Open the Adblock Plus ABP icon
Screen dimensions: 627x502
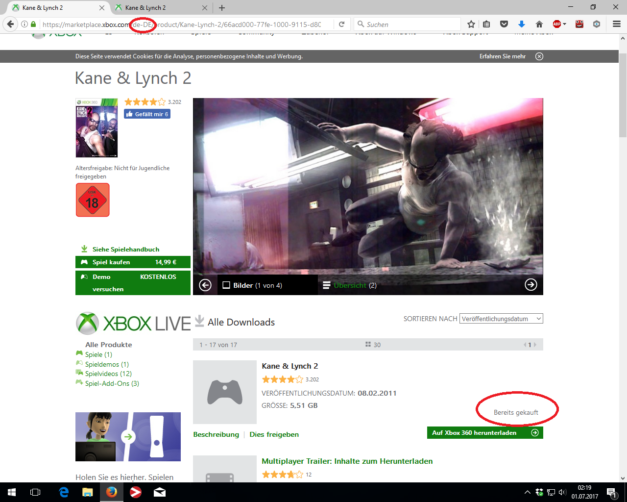click(x=556, y=24)
